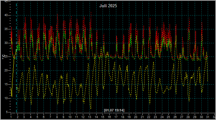Viewport: 216px width, 120px height.
Task: Select day 1 on the x-axis
Action: [x=11, y=117]
